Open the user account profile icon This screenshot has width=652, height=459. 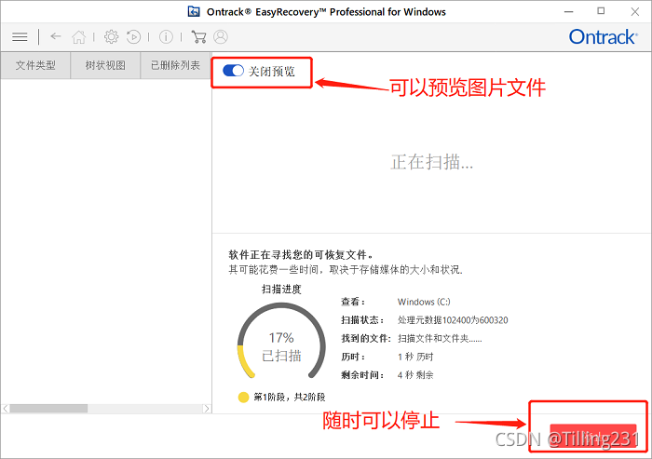tap(221, 37)
